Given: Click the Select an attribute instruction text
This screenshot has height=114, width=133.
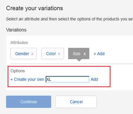Looking at the screenshot, I should point(70,19).
